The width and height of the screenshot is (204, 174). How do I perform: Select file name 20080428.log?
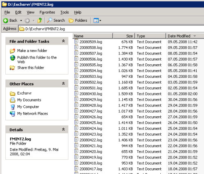click(91, 106)
